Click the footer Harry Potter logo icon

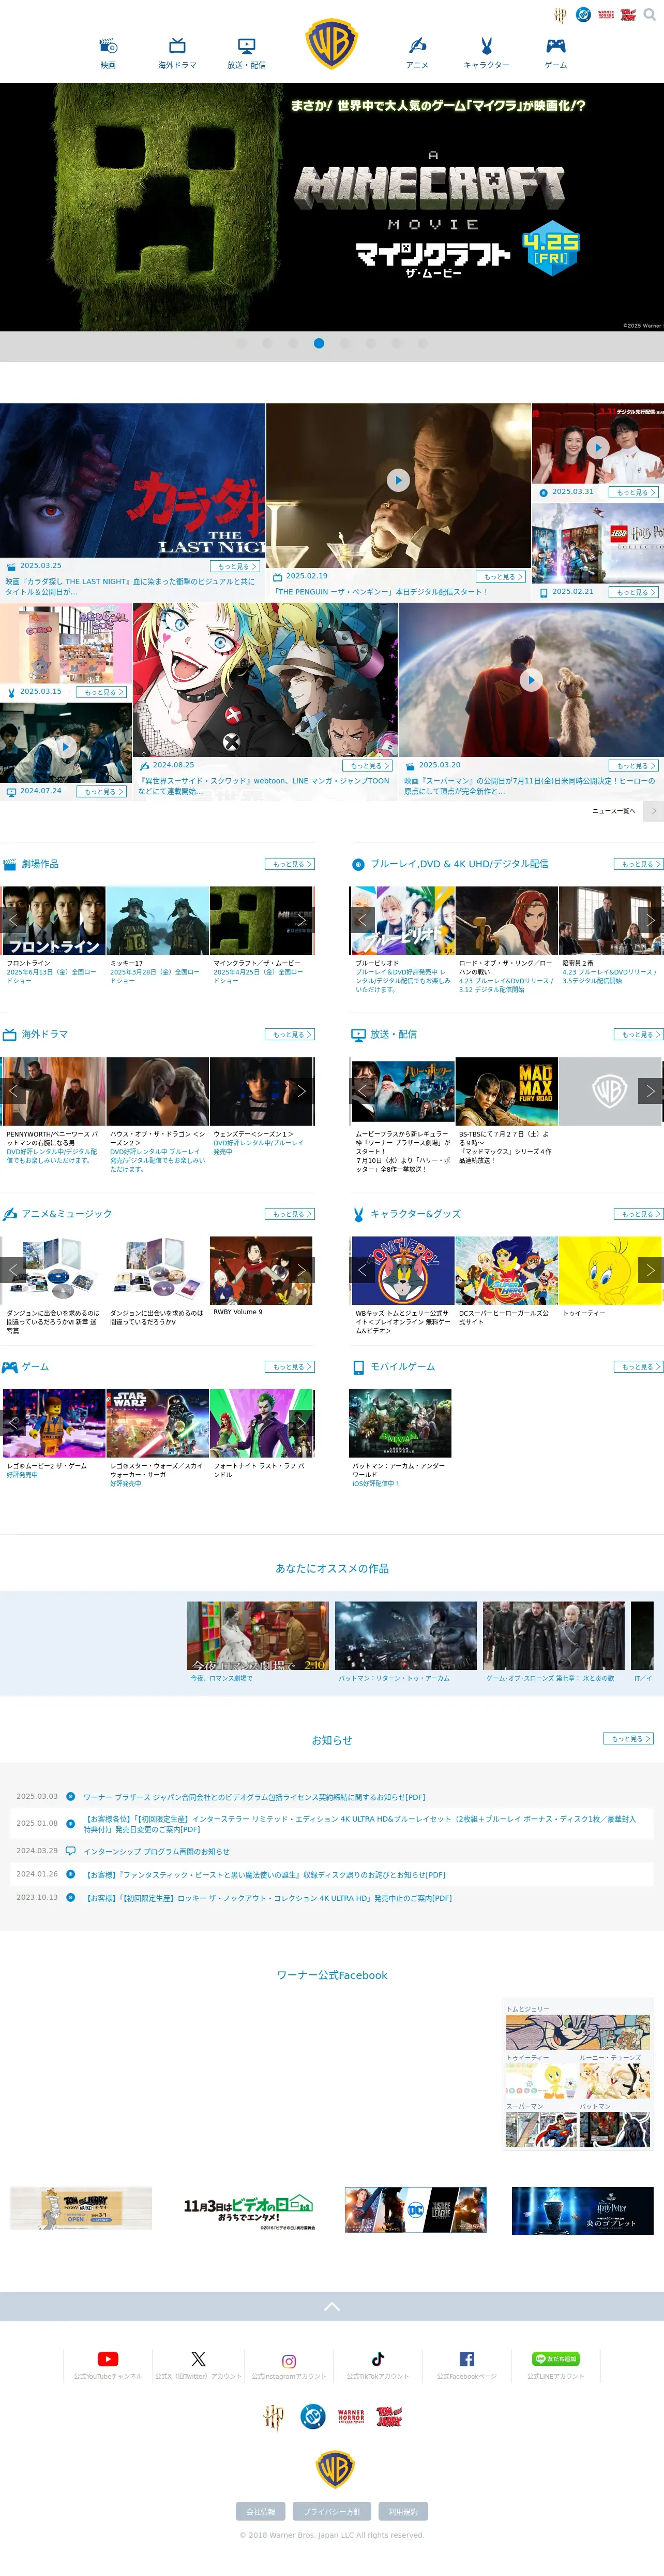click(x=274, y=2418)
